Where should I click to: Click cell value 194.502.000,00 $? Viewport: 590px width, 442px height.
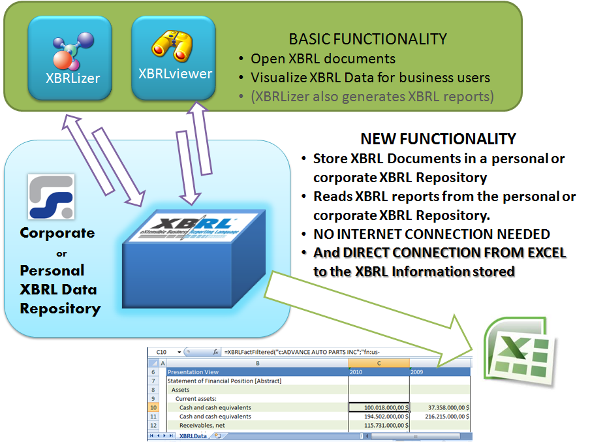pyautogui.click(x=379, y=417)
